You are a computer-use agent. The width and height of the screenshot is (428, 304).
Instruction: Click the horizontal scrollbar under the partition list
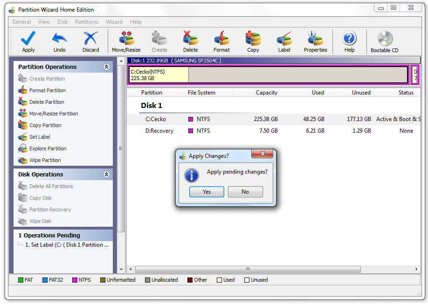click(248, 269)
